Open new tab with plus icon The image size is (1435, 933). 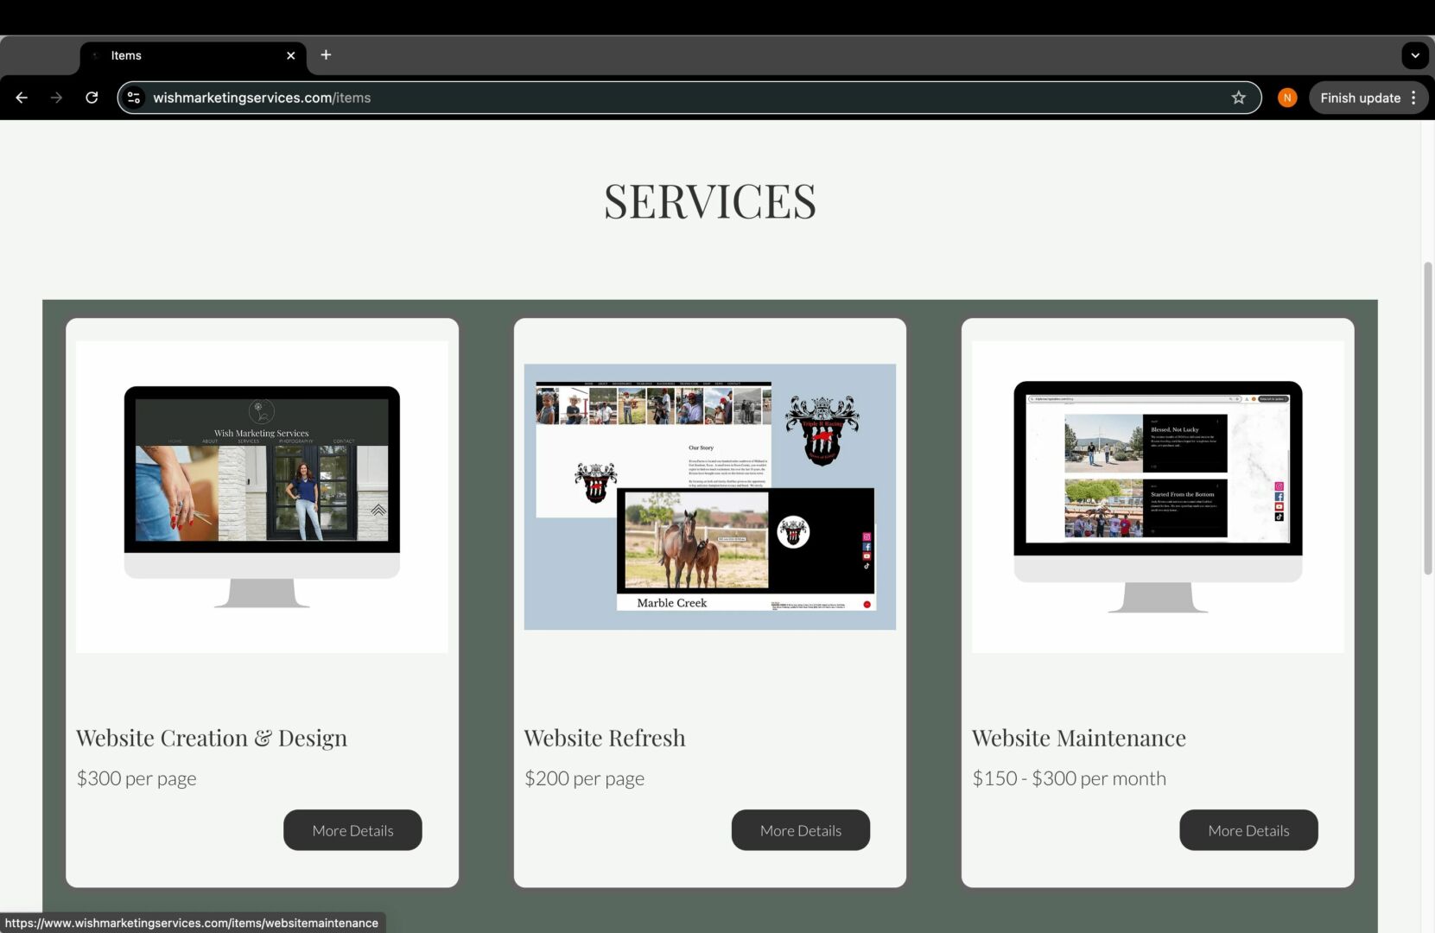coord(326,55)
